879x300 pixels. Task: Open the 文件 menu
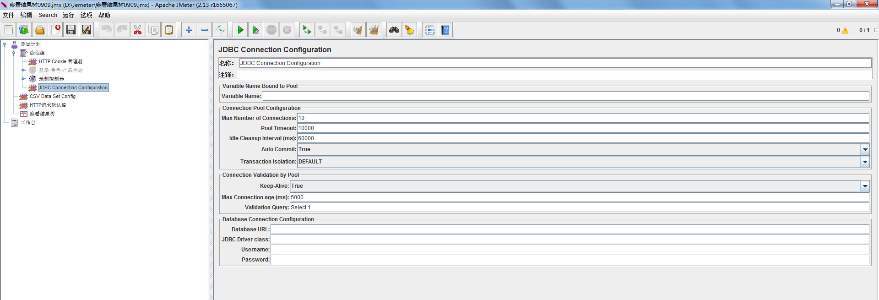coord(9,15)
